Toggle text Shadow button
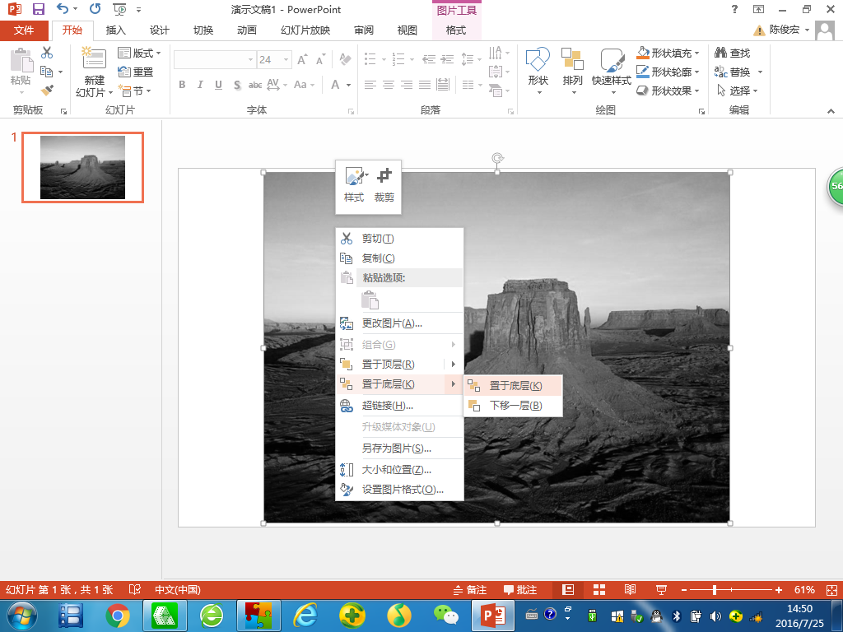843x632 pixels. point(237,85)
